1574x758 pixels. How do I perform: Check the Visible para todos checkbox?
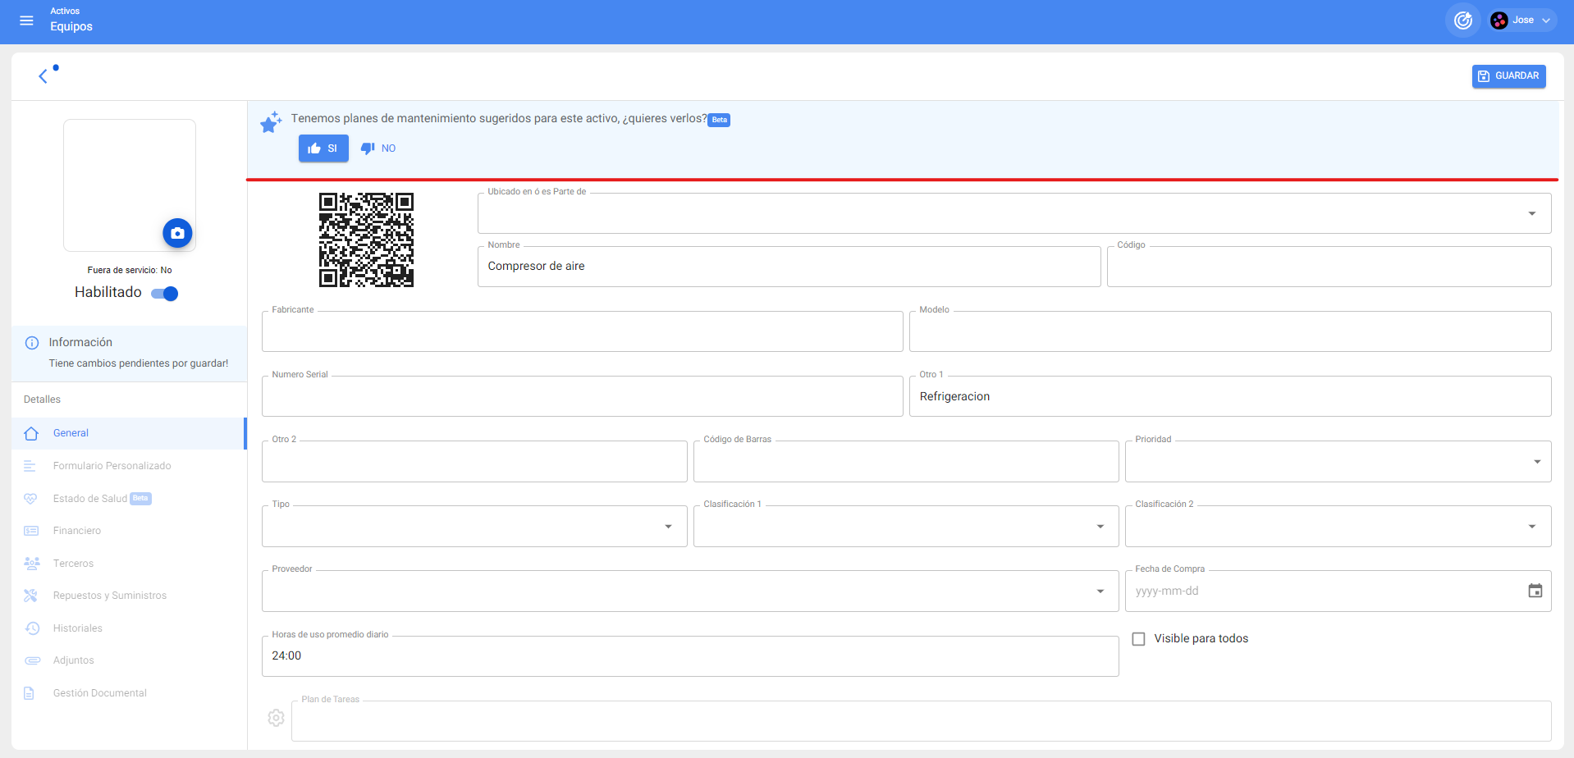[x=1138, y=639]
